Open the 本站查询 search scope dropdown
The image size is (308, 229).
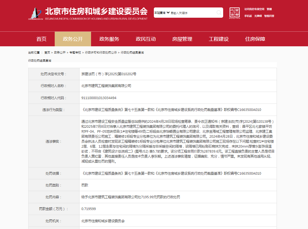click(162, 13)
